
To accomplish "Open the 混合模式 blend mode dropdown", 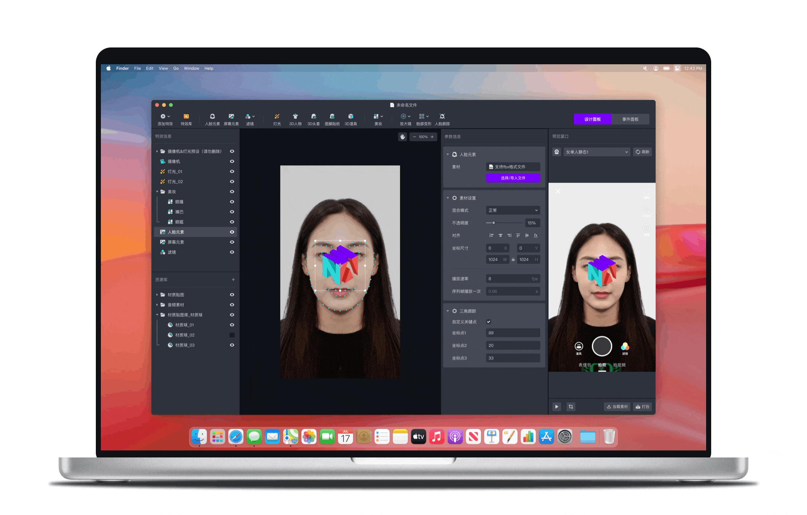I will point(513,210).
